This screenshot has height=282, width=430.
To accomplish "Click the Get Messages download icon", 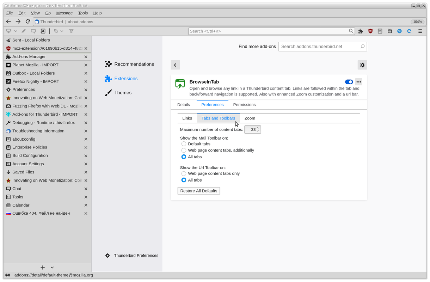I will click(9, 31).
